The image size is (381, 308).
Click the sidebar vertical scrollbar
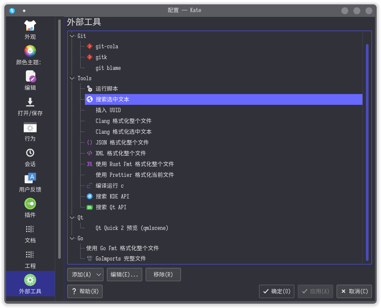[59, 139]
